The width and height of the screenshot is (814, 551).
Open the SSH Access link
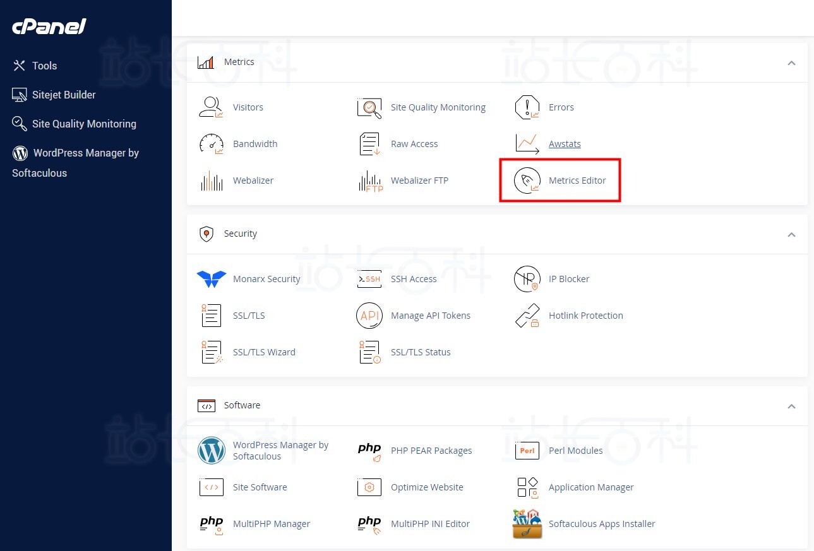[x=414, y=279]
